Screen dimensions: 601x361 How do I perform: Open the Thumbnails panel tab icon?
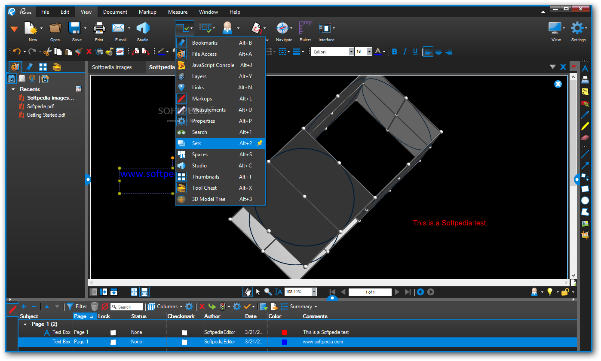click(43, 67)
